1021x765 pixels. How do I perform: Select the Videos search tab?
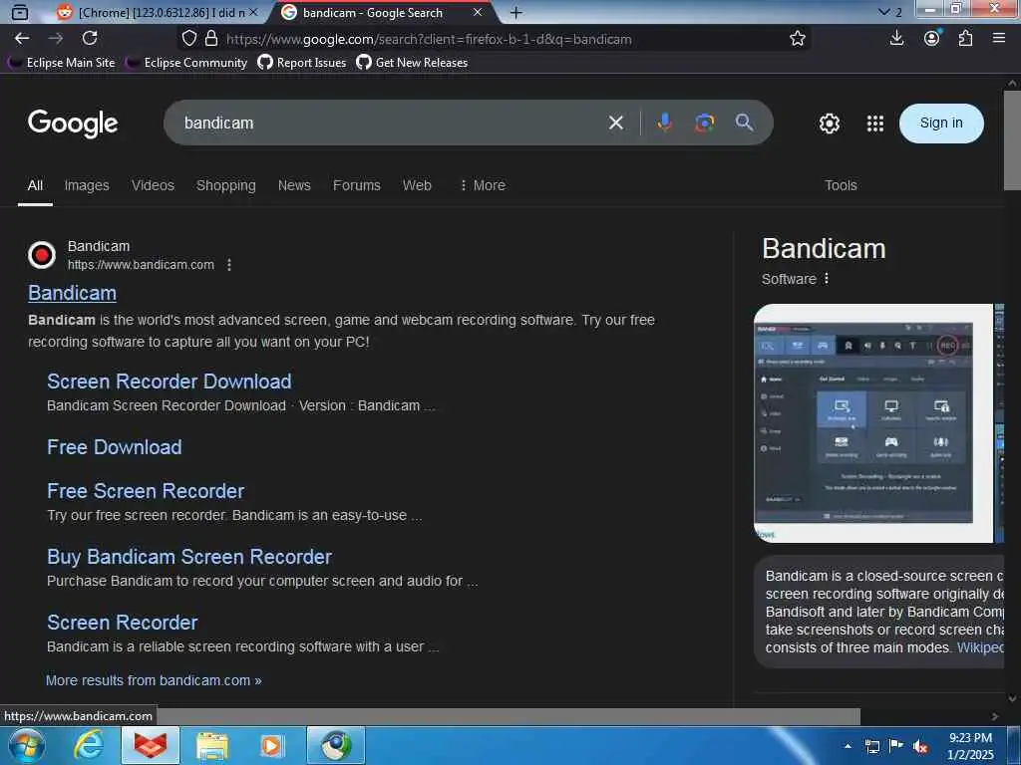(153, 185)
